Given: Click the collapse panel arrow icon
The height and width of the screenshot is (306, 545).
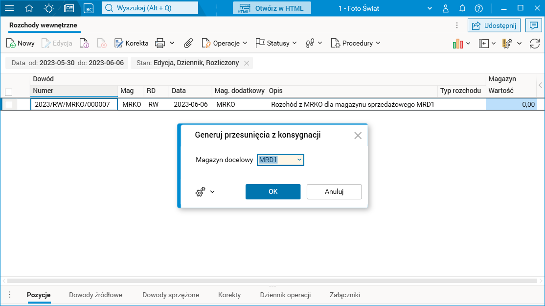Looking at the screenshot, I should (x=483, y=43).
